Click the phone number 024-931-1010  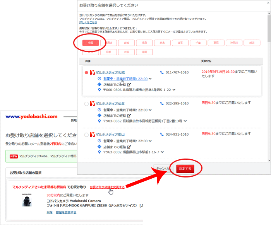coord(177,135)
